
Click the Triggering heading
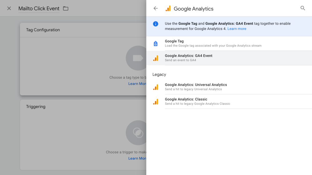pyautogui.click(x=36, y=107)
